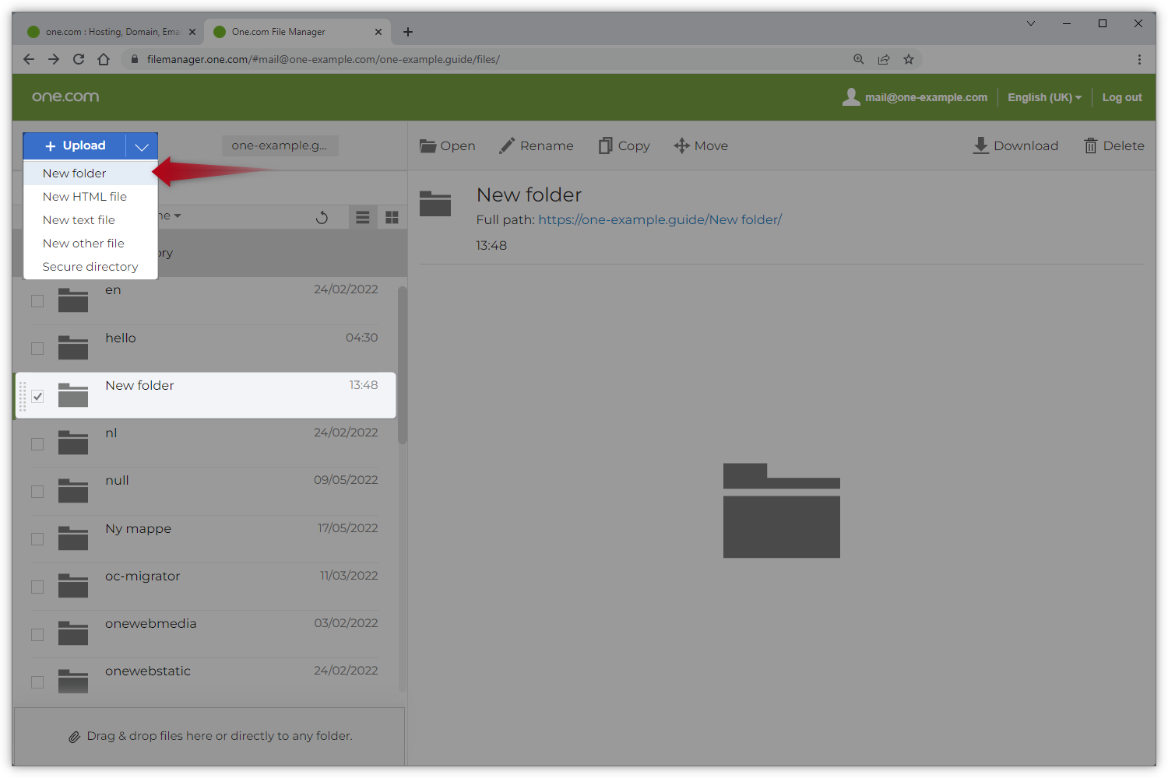
Task: Show files in list view
Action: point(362,217)
